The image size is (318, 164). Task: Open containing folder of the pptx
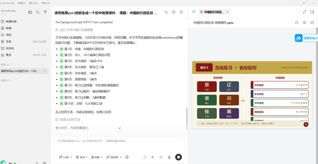tap(297, 23)
